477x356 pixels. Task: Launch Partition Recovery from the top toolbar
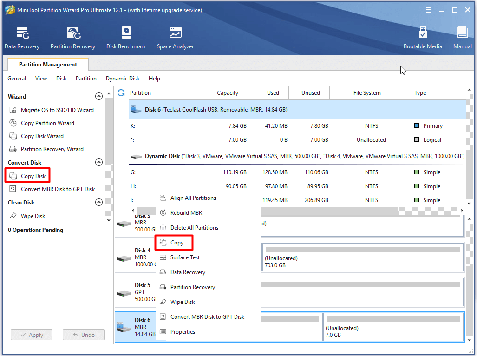click(x=73, y=38)
